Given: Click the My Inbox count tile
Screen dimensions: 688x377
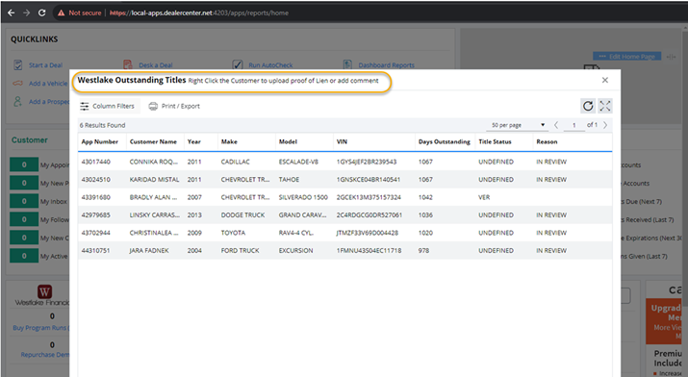Looking at the screenshot, I should pos(24,201).
